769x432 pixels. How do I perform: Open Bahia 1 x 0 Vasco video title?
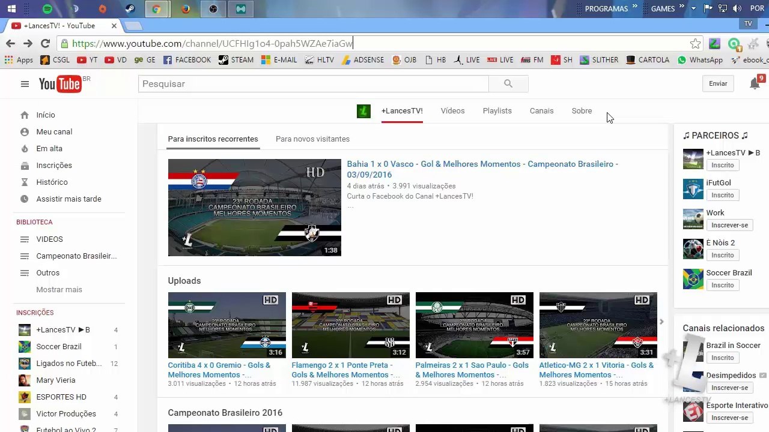click(482, 169)
